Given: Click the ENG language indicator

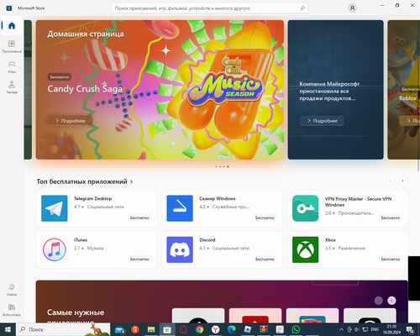Looking at the screenshot, I should point(375,329).
